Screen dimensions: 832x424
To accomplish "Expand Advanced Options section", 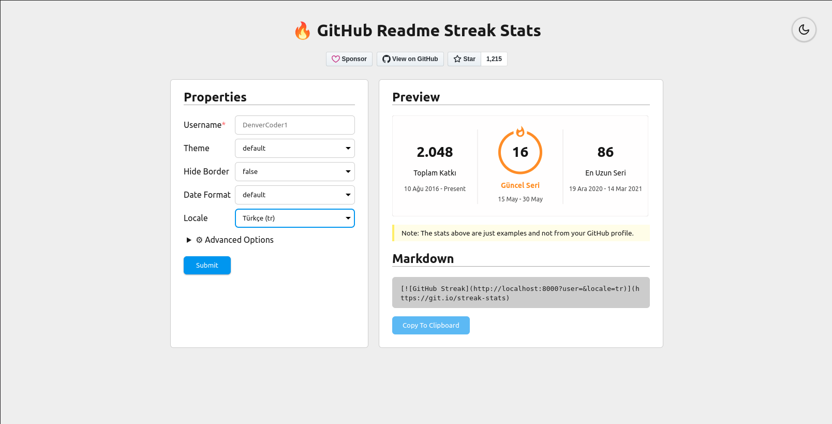I will coord(230,240).
